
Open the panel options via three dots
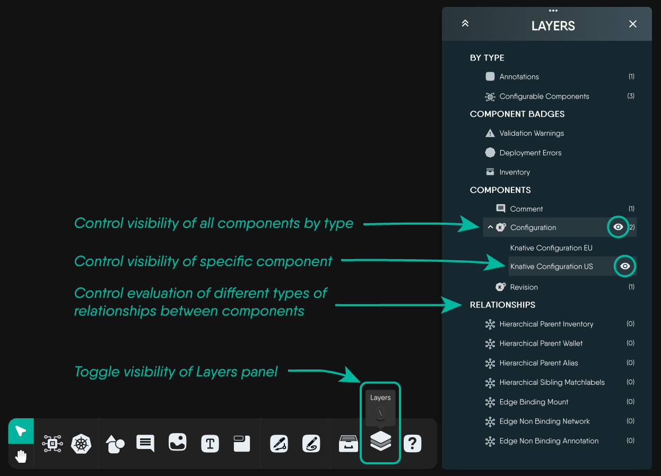553,10
